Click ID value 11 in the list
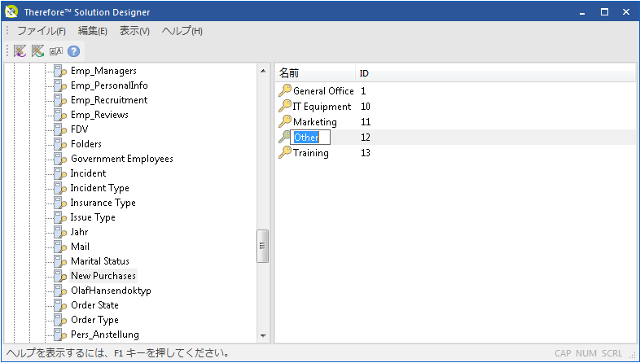640x363 pixels. pos(366,122)
